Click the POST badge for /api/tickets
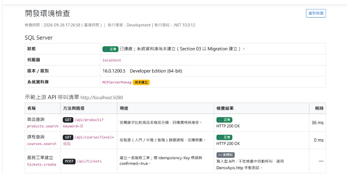Viewport: 350px width, 174px height. [x=69, y=161]
